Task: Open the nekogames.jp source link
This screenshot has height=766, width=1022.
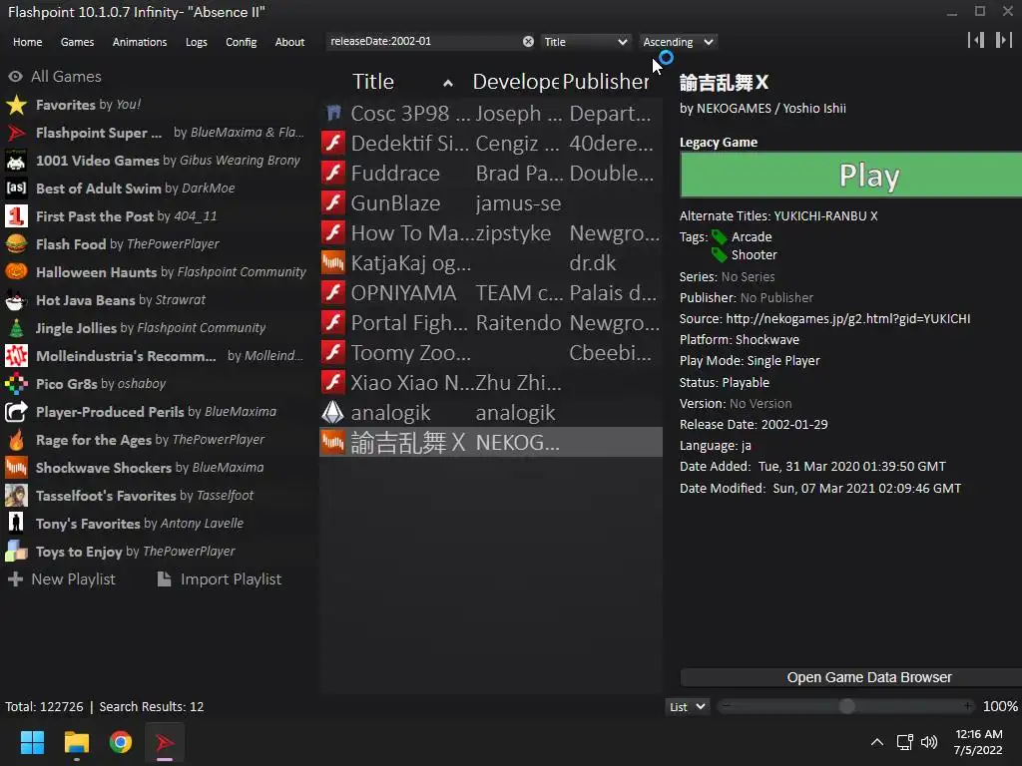Action: coord(848,318)
